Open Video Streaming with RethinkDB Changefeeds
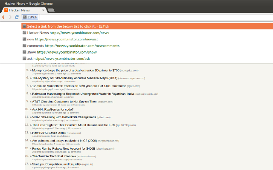Screen dimensions: 273x170 tap(64, 117)
